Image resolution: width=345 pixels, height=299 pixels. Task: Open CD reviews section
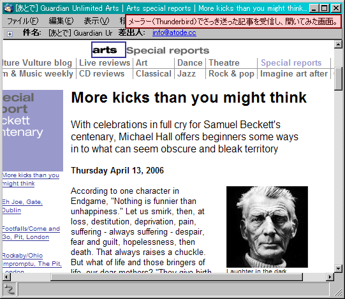click(x=101, y=74)
